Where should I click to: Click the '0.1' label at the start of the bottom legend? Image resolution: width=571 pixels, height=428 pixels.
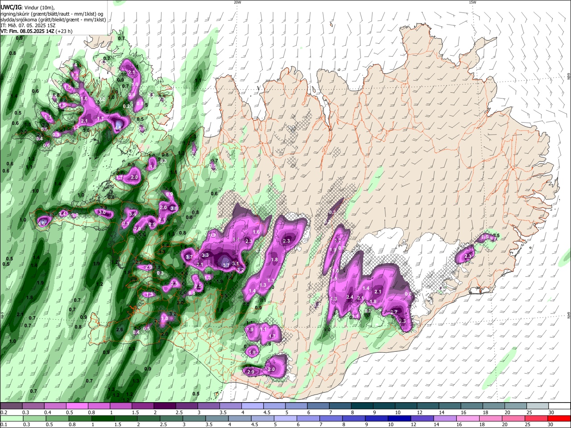tap(4, 424)
